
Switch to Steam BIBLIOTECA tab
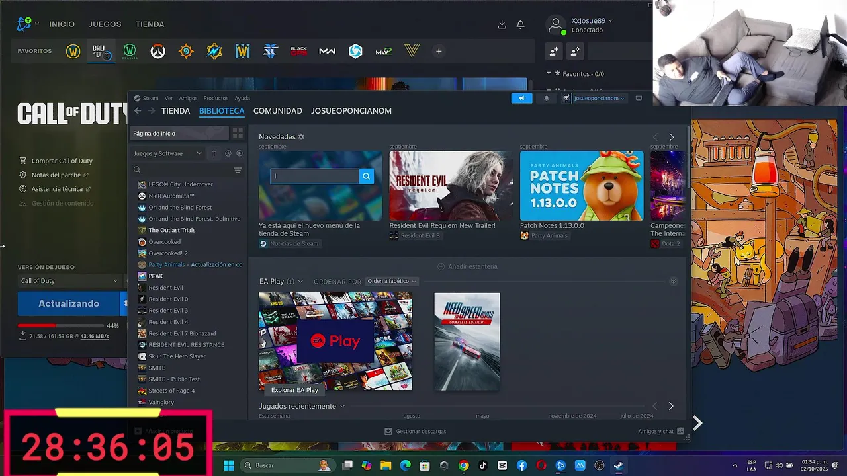[222, 111]
